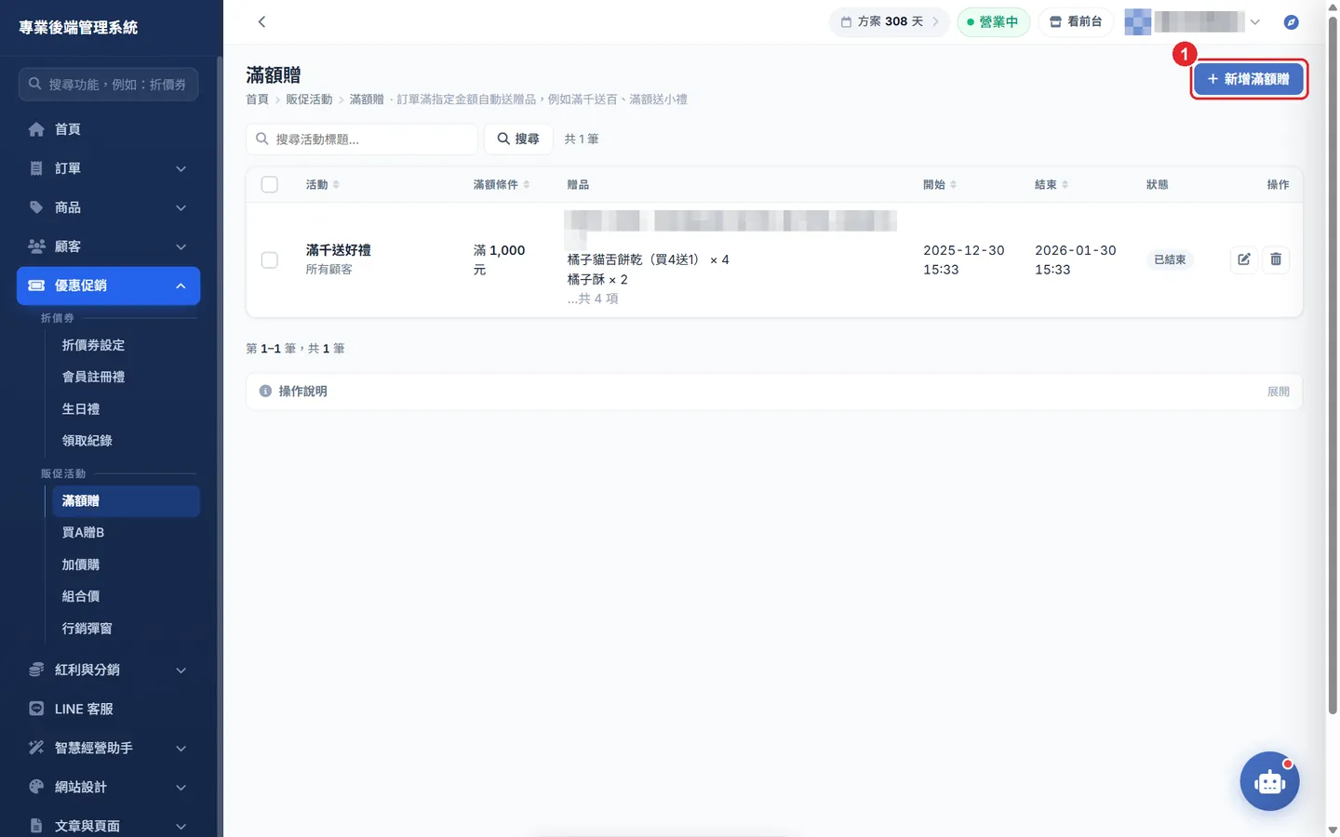Click the 網站設計 palette icon
The height and width of the screenshot is (837, 1340).
tap(36, 787)
